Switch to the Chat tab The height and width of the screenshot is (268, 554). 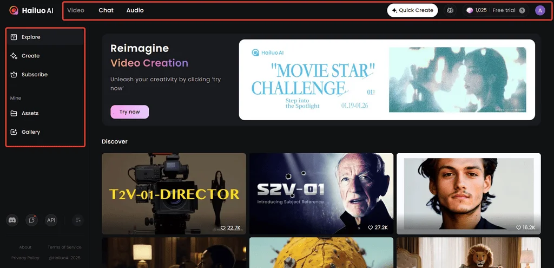pyautogui.click(x=106, y=10)
